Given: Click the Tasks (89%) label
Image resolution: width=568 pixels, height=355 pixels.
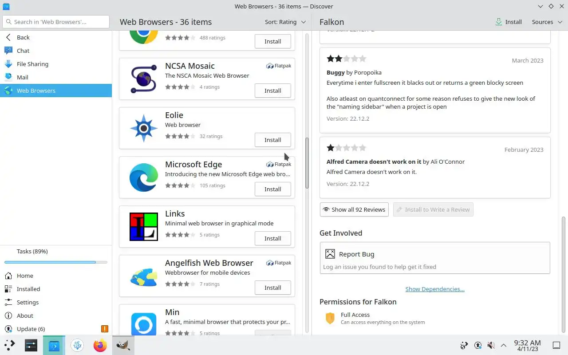Looking at the screenshot, I should coord(32,251).
